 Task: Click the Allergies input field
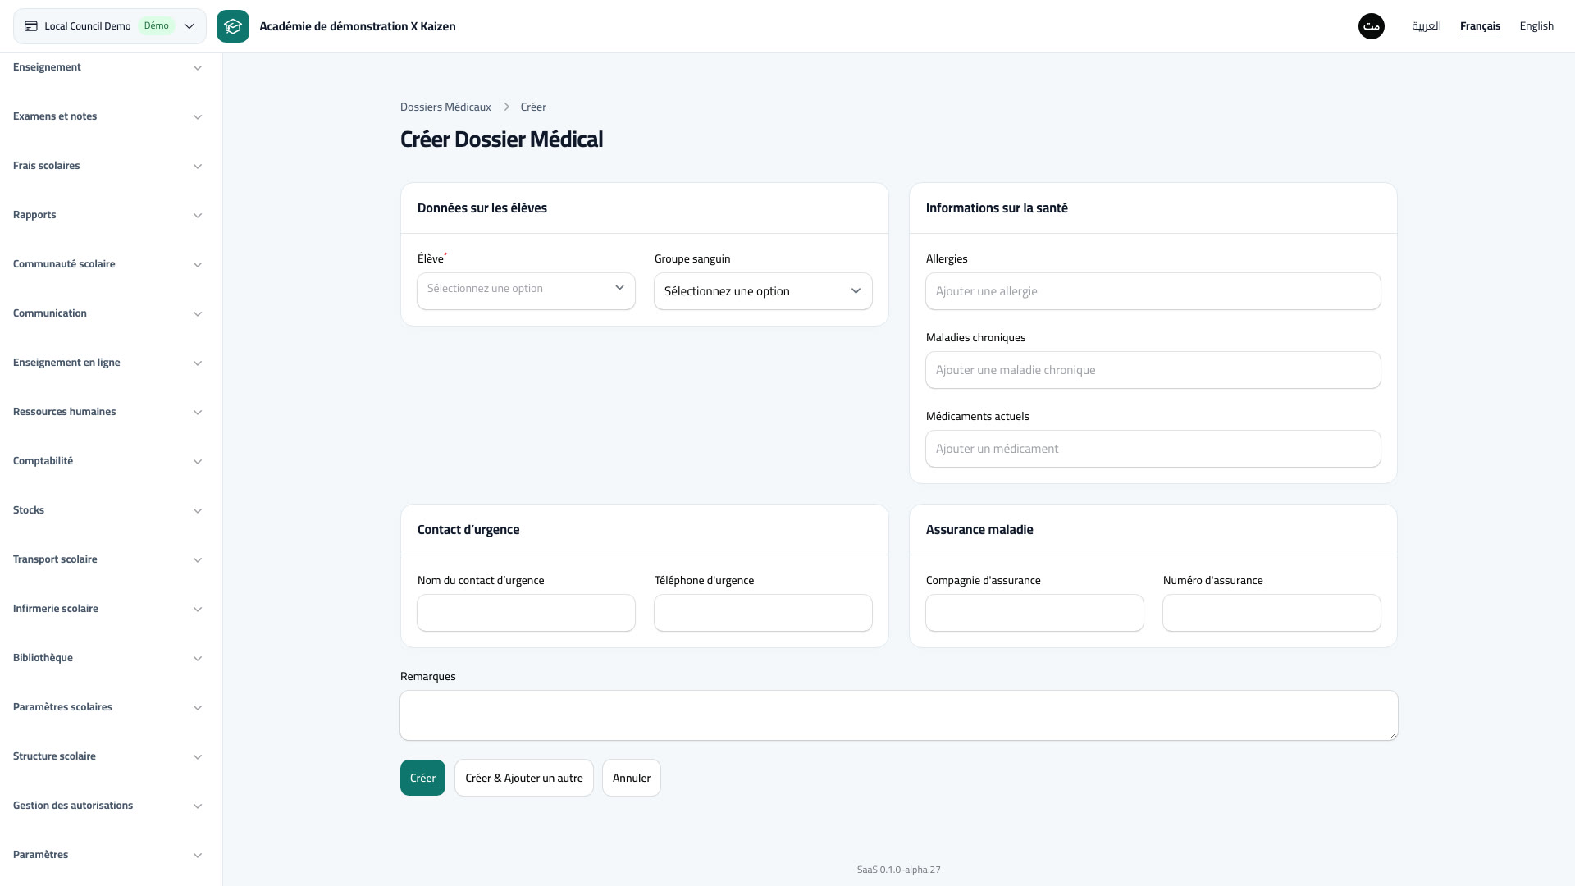(x=1153, y=291)
